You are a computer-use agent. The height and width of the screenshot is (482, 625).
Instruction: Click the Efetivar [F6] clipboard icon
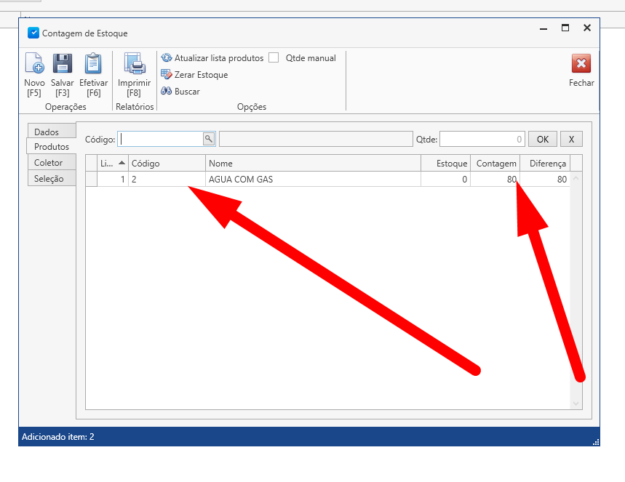click(x=93, y=65)
